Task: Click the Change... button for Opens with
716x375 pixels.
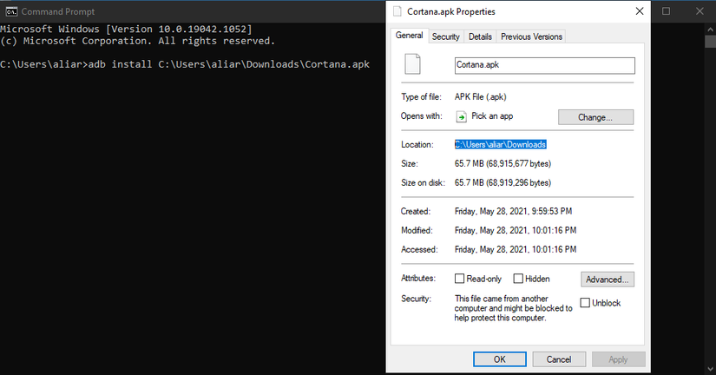Action: [595, 117]
